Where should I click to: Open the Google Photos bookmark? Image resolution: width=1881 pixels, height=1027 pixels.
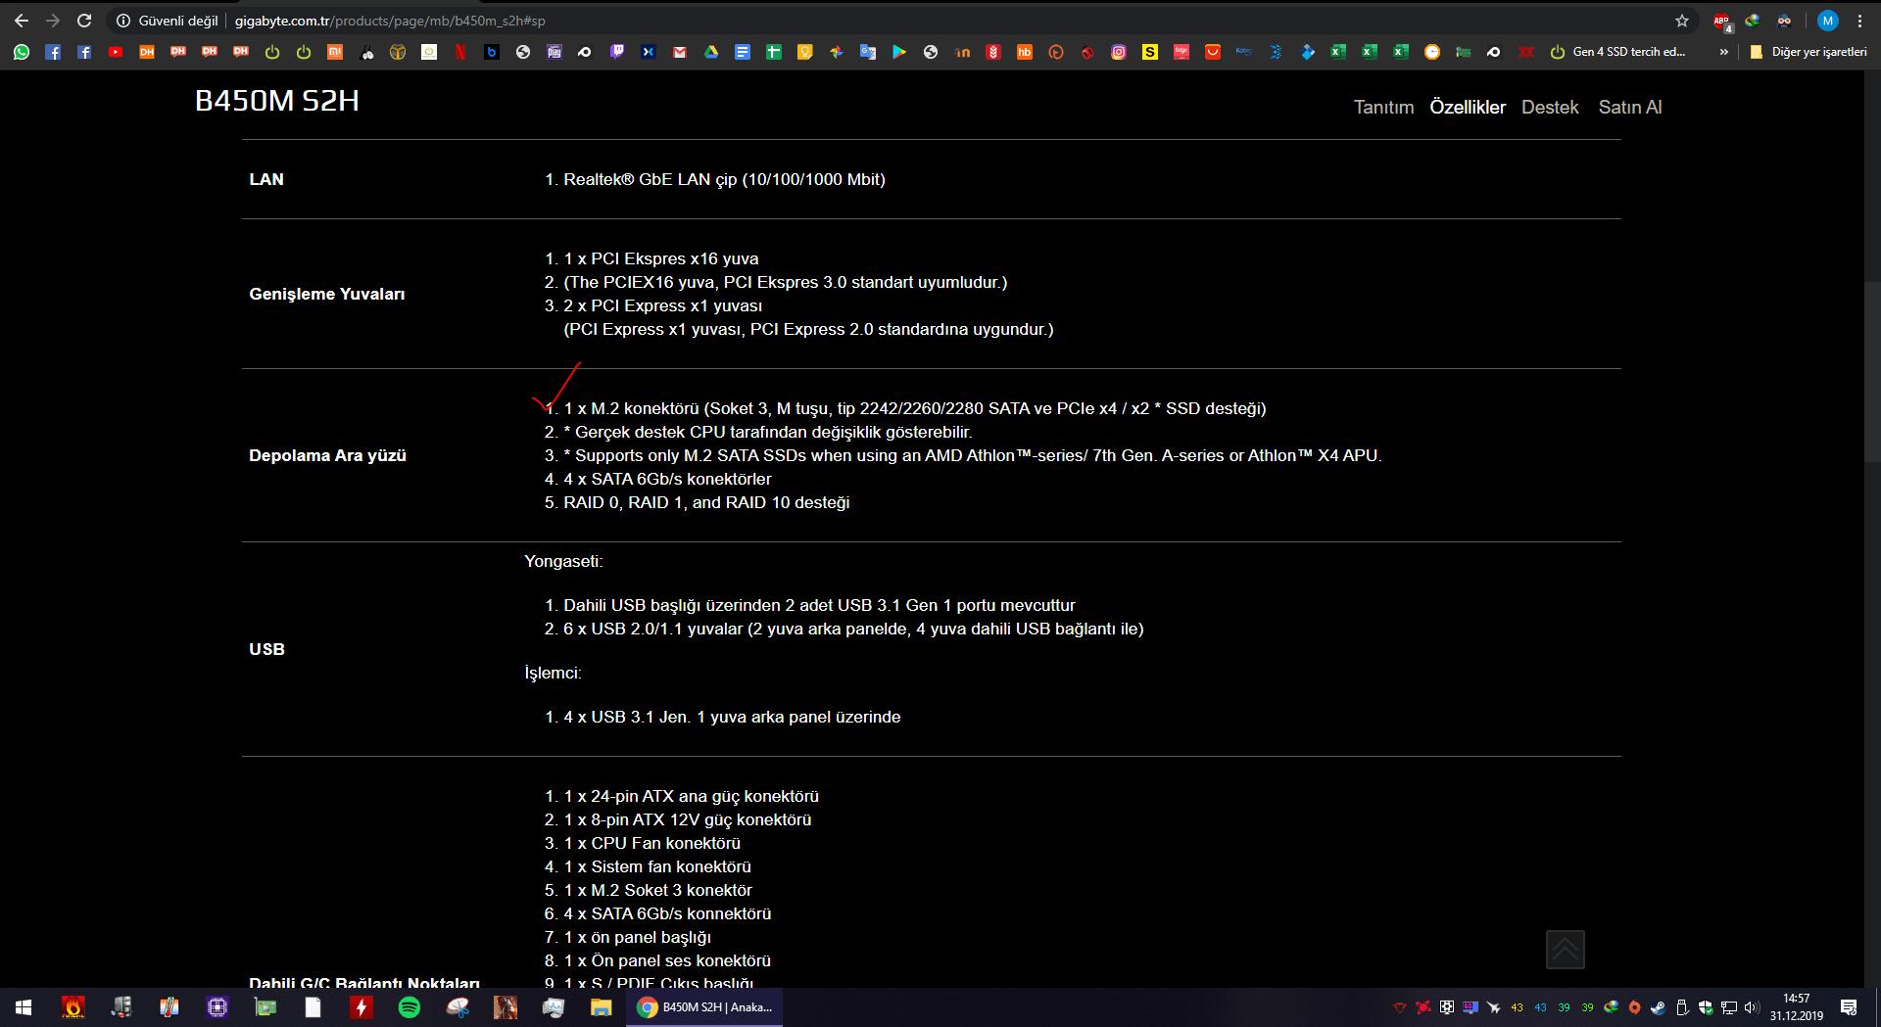click(837, 52)
